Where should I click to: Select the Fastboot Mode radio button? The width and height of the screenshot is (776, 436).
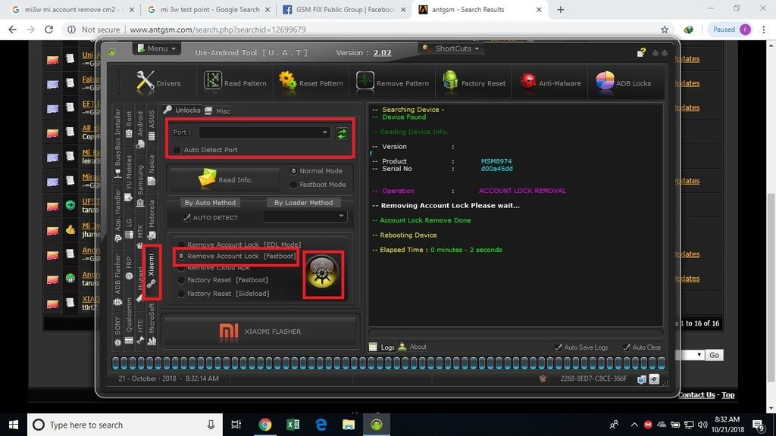294,185
